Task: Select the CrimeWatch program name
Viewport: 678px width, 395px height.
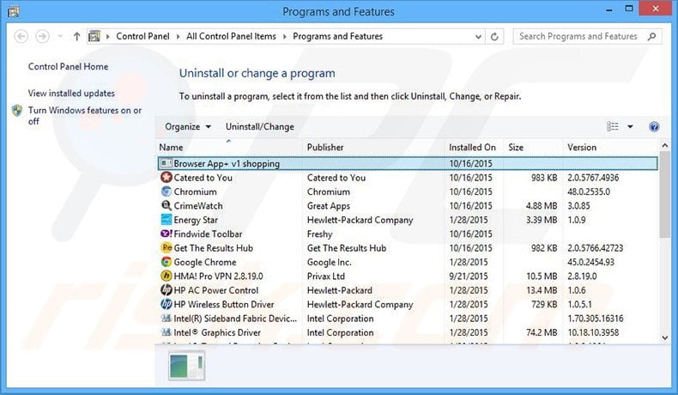Action: click(198, 206)
